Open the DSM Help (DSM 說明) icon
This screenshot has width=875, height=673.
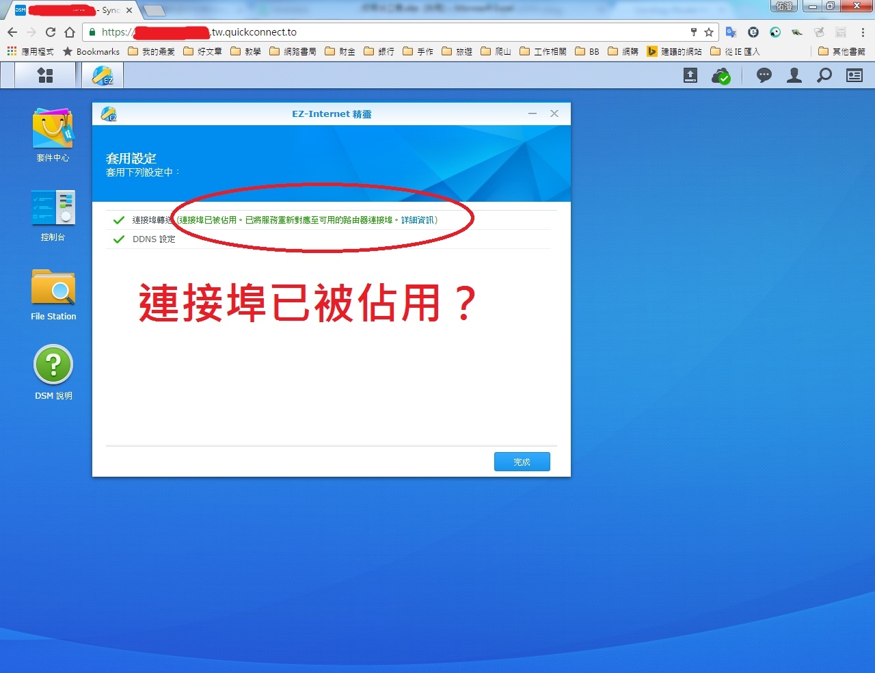[x=53, y=373]
